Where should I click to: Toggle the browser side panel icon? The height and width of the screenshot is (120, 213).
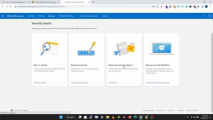pyautogui.click(x=202, y=7)
